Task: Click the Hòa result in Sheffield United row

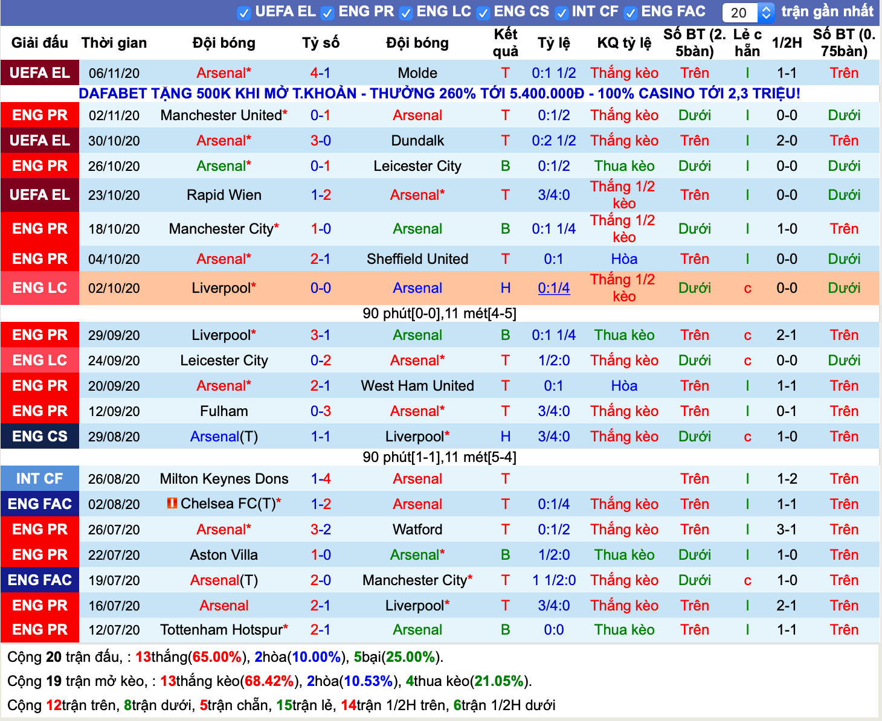Action: [x=624, y=259]
